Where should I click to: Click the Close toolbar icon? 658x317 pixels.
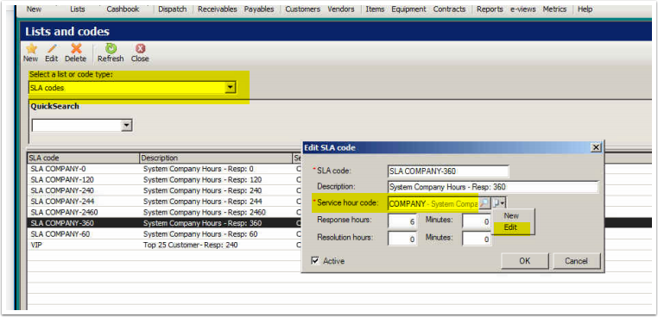pyautogui.click(x=140, y=48)
